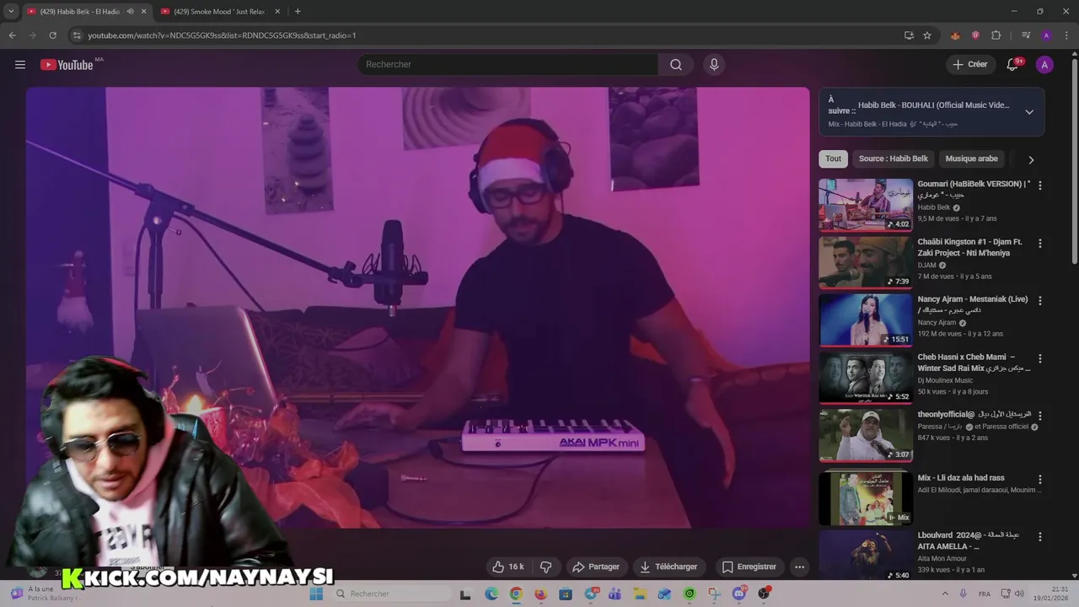Open the Chaâbi Kingston #1 thumbnail
The width and height of the screenshot is (1079, 607).
point(866,262)
